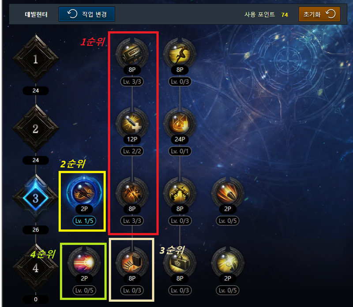Click the dual crossed pistols skill icon
This screenshot has width=353, height=307.
(180, 193)
